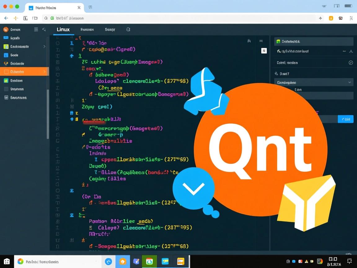The width and height of the screenshot is (357, 268).
Task: Click the compact view icon beside the copy icon
Action: (x=261, y=41)
